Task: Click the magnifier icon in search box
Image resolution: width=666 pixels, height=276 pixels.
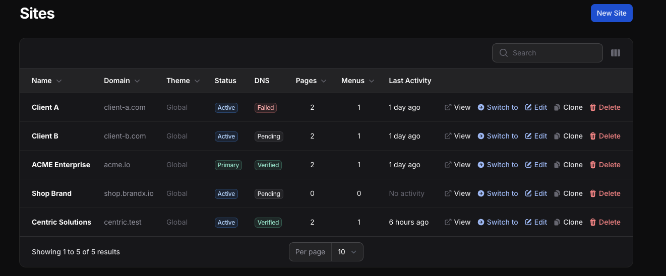Action: 503,53
